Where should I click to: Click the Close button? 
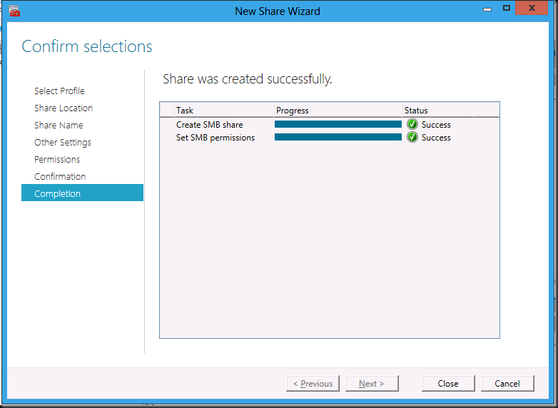click(x=448, y=384)
